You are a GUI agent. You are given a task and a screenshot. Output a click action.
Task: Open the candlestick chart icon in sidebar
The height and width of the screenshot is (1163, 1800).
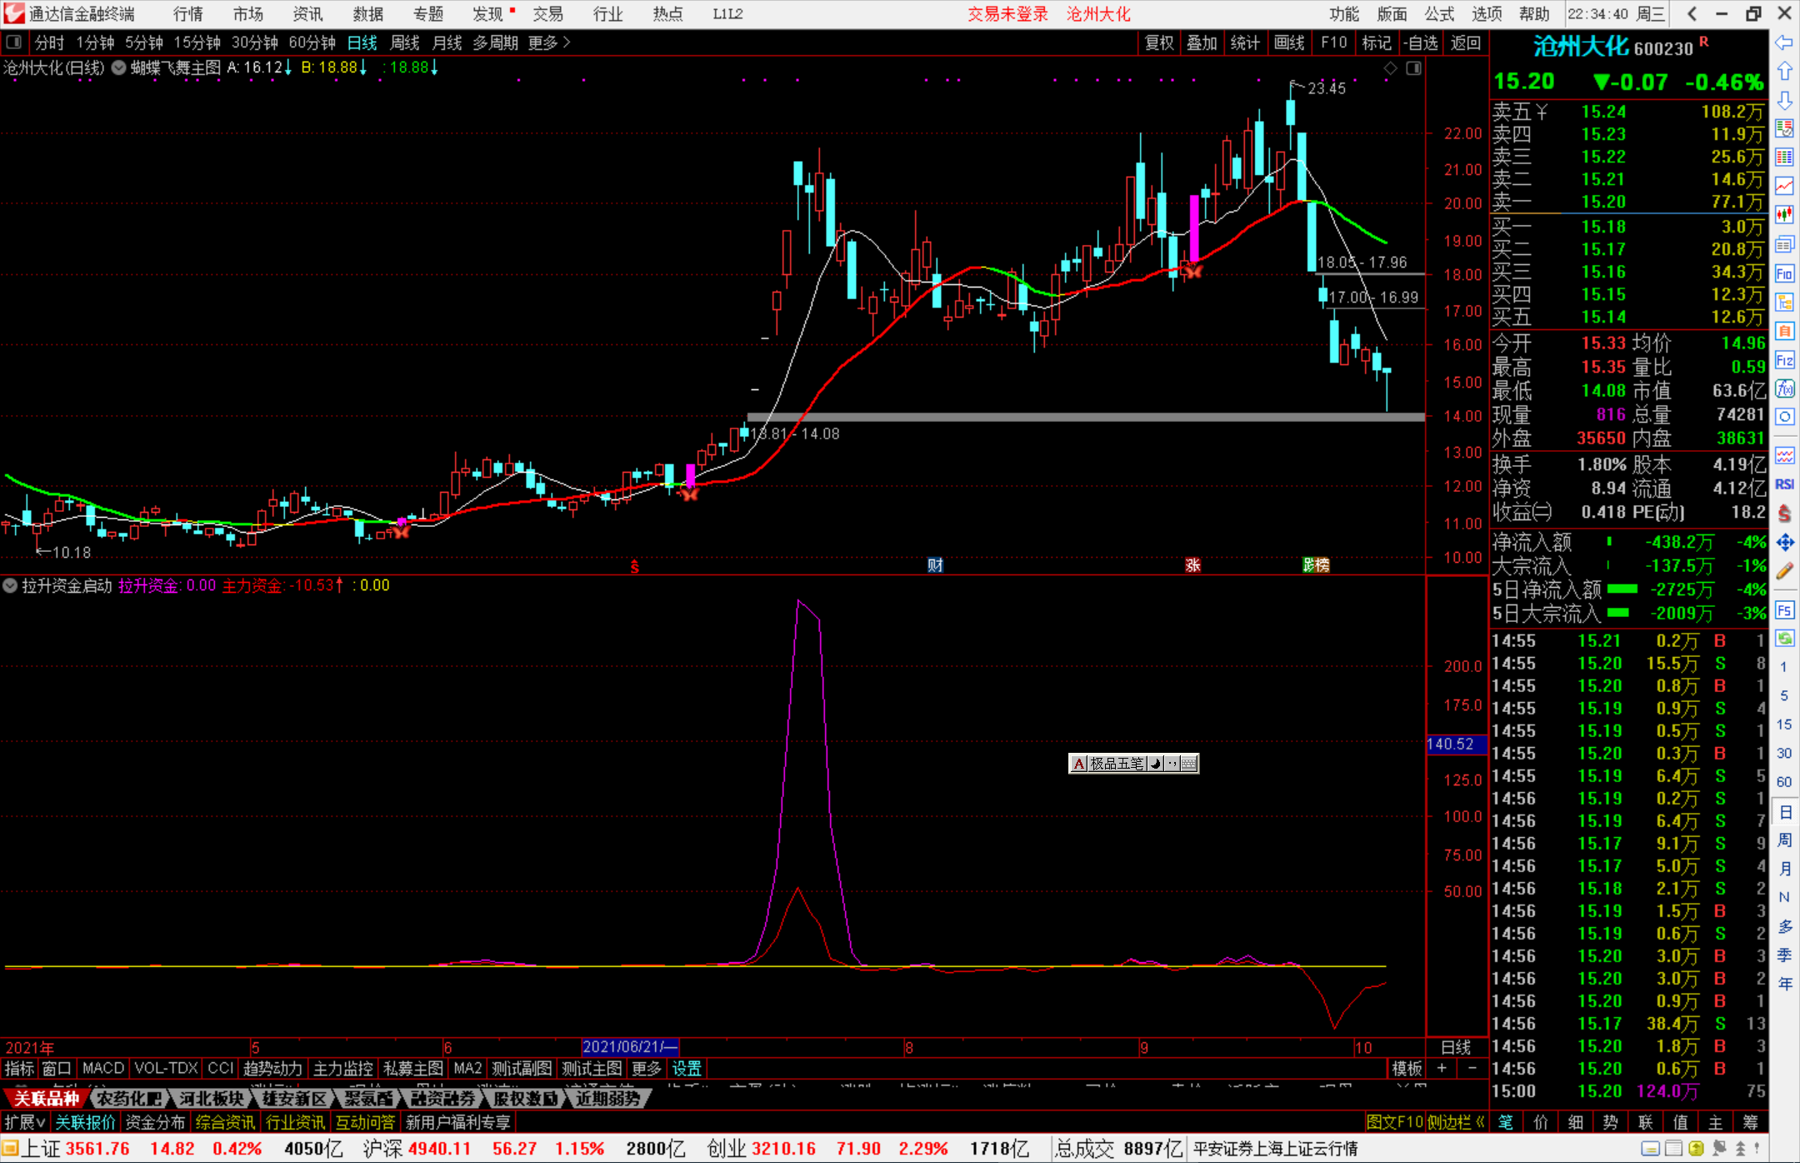coord(1784,215)
